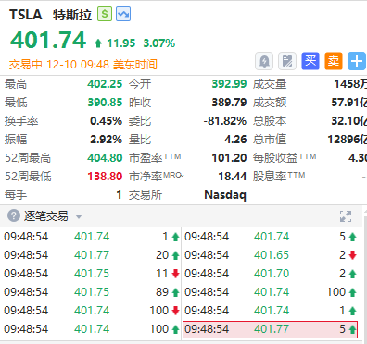Click the current price 401.74
The width and height of the screenshot is (367, 344).
(x=48, y=41)
